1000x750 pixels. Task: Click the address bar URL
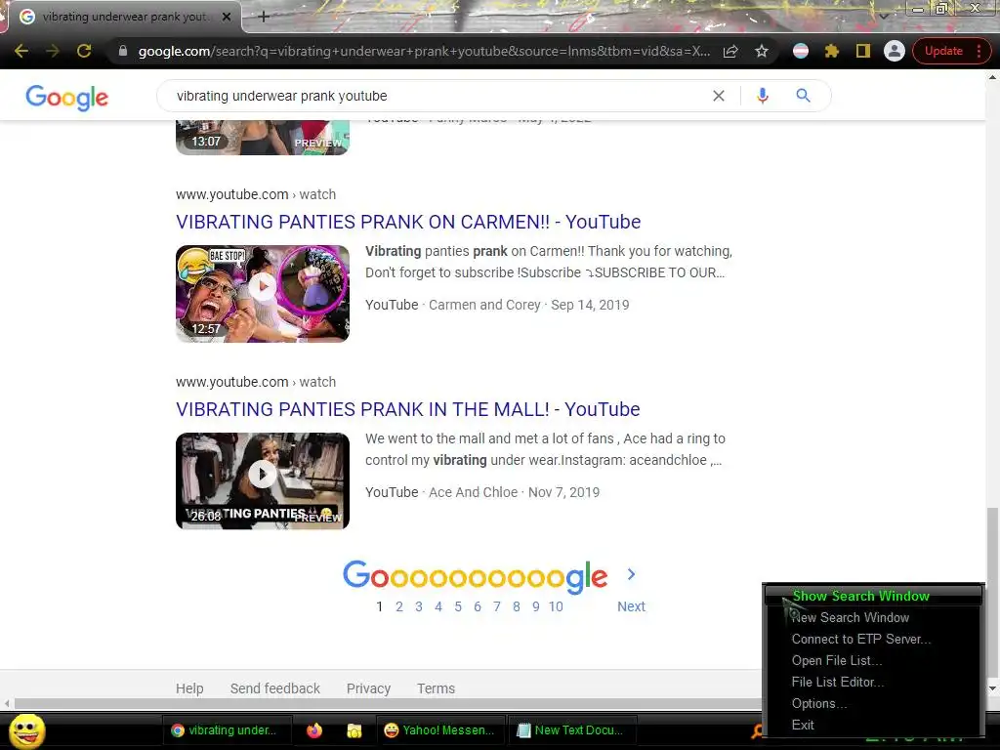tap(424, 51)
